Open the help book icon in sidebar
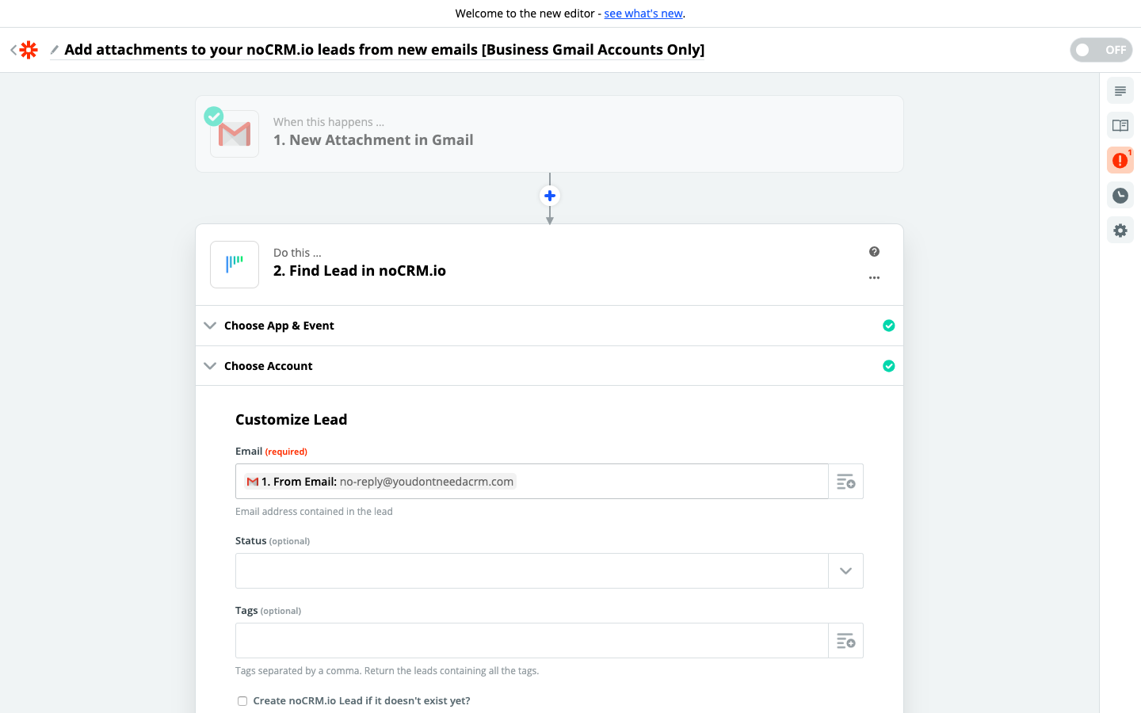 click(1120, 125)
